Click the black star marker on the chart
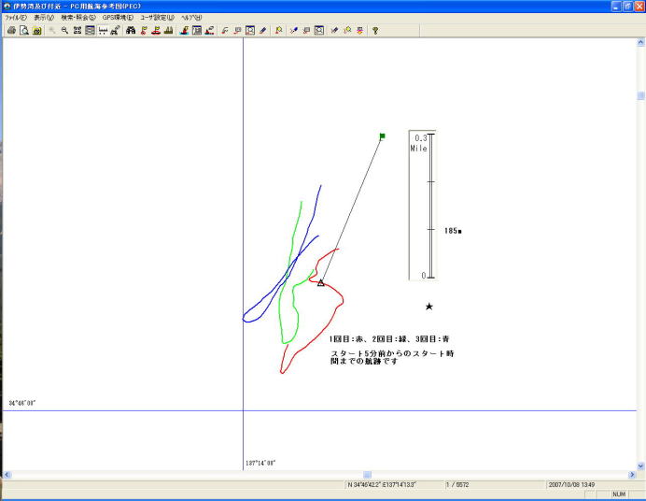646x501 pixels. 429,307
